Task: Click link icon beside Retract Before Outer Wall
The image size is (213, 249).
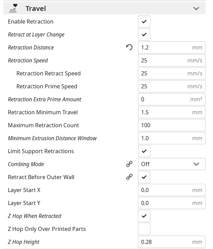Action: pyautogui.click(x=130, y=177)
